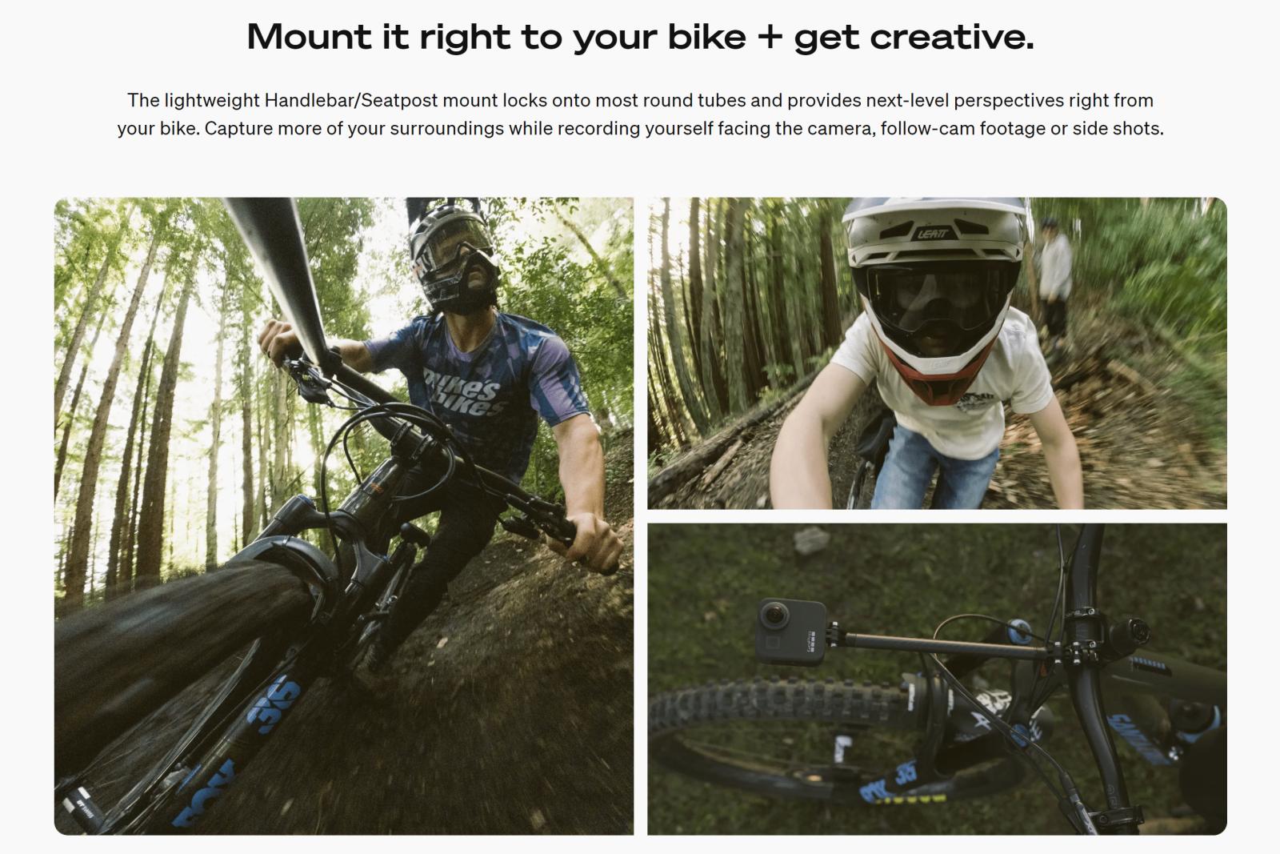Open the large left mountain biker photo
1280x854 pixels.
(x=344, y=516)
